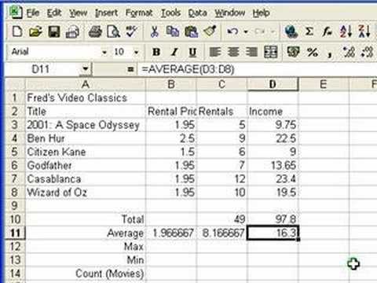Viewport: 377px width, 283px height.
Task: Open a new blank workbook icon
Action: (x=17, y=32)
